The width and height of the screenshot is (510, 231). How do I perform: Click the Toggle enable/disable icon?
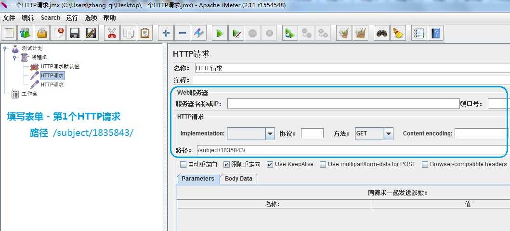point(198,33)
